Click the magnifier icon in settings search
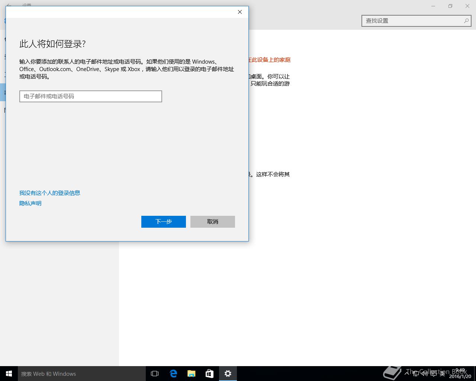The image size is (476, 381). (x=466, y=21)
